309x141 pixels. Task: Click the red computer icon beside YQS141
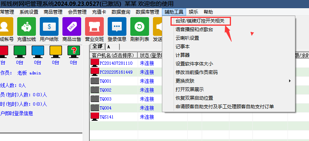95,116
